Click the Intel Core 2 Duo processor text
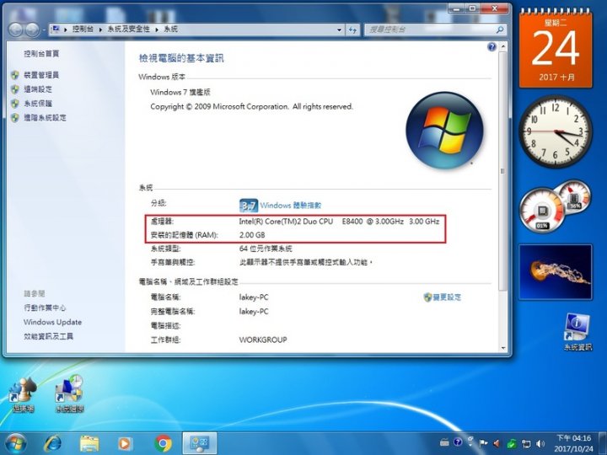 (x=339, y=222)
